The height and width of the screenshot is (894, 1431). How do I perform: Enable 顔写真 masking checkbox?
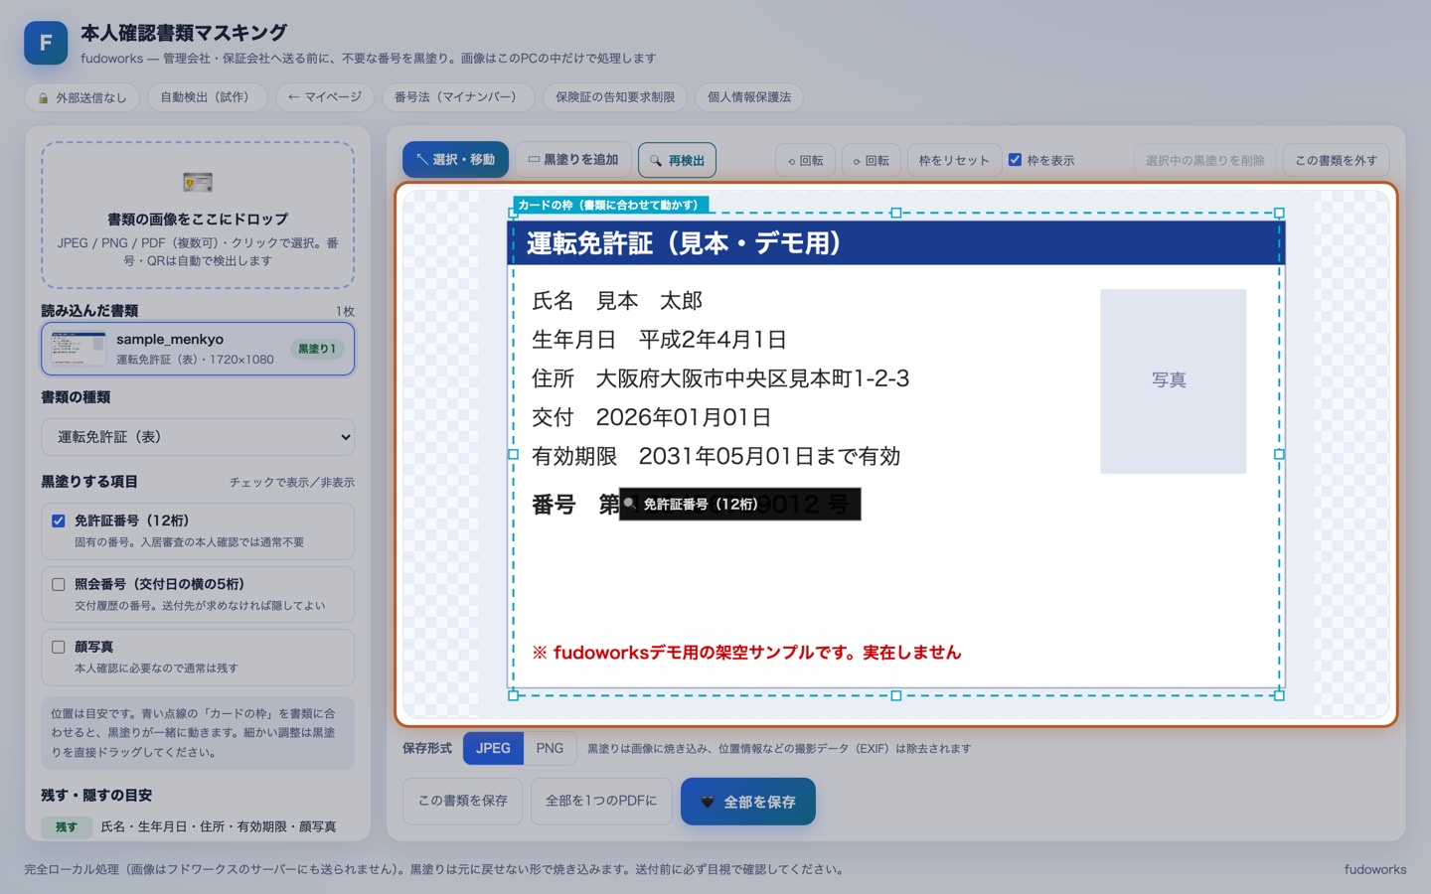59,647
